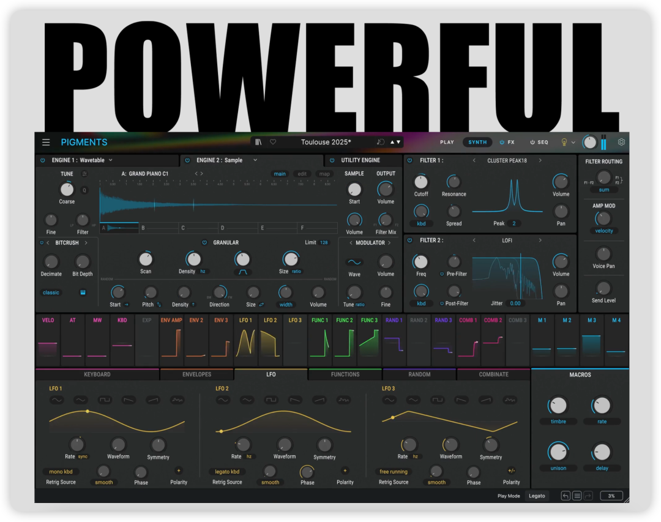Select LFO 1 sine waveform icon
Image resolution: width=661 pixels, height=522 pixels.
(56, 400)
